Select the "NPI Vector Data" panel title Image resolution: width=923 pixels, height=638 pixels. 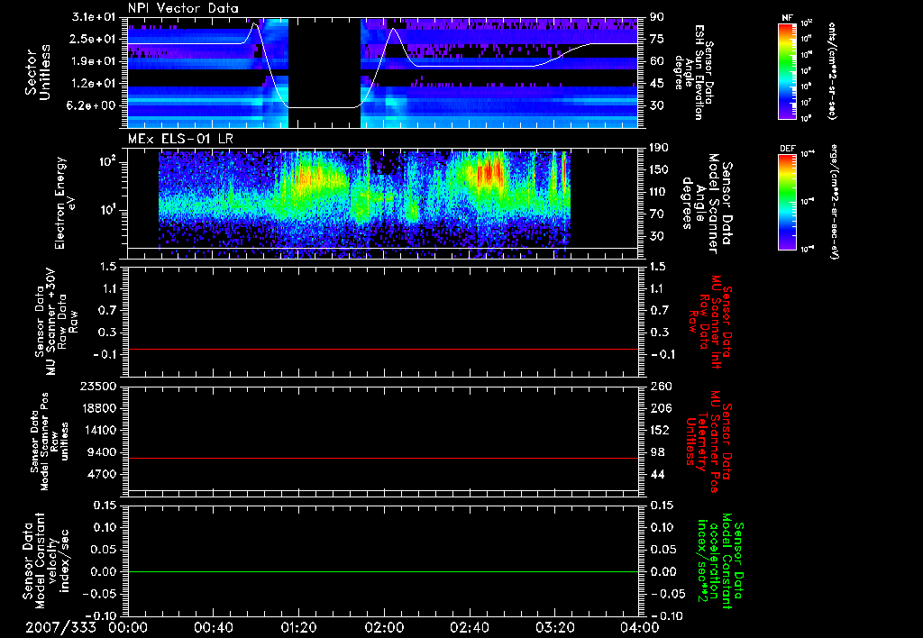pyautogui.click(x=183, y=8)
